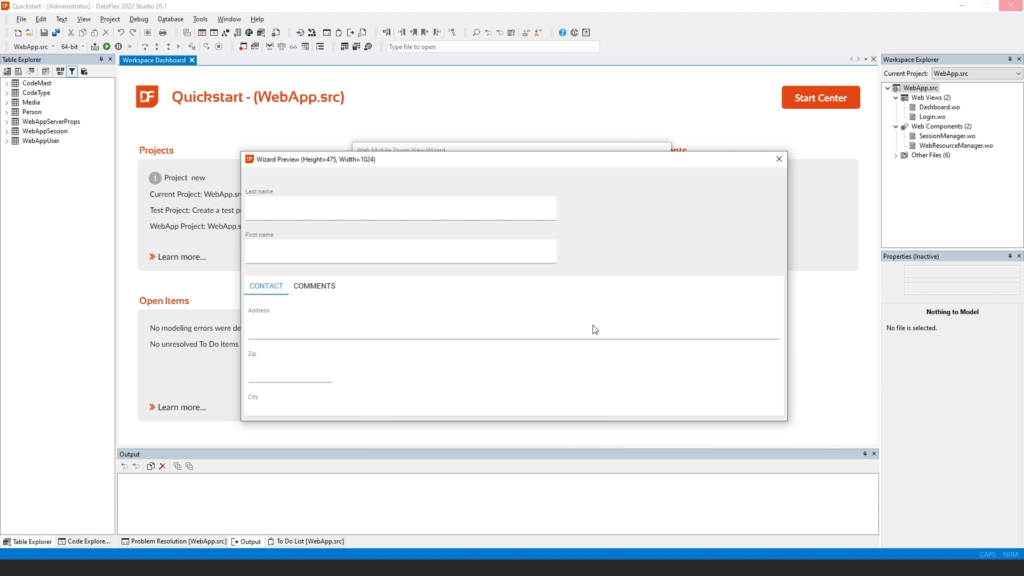Click the Stop debugging icon
This screenshot has width=1024, height=576.
(x=219, y=46)
